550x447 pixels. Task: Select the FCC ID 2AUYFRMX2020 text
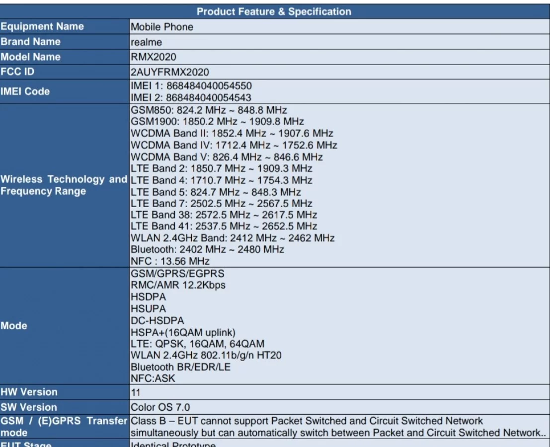[x=169, y=73]
